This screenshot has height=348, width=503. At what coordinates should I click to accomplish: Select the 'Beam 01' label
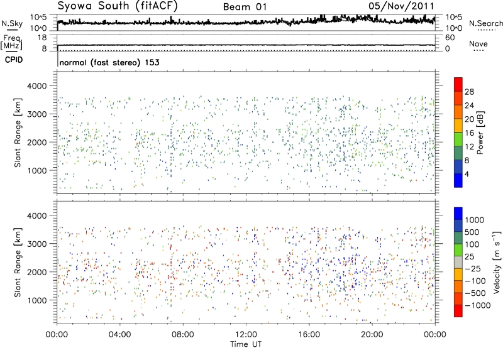tap(245, 7)
